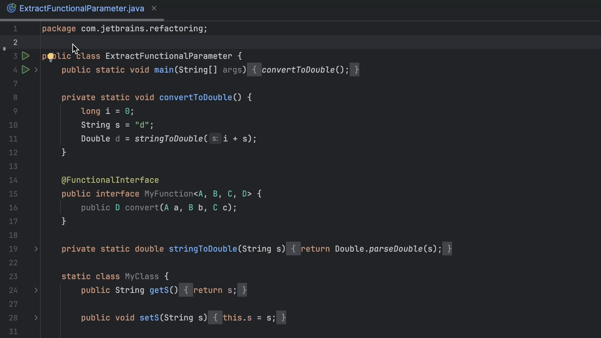Screen dimensions: 601x338
Task: Expand the folded main method via line 4 chevron
Action: 35,70
